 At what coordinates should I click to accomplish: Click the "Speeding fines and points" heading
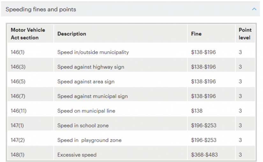click(x=41, y=9)
